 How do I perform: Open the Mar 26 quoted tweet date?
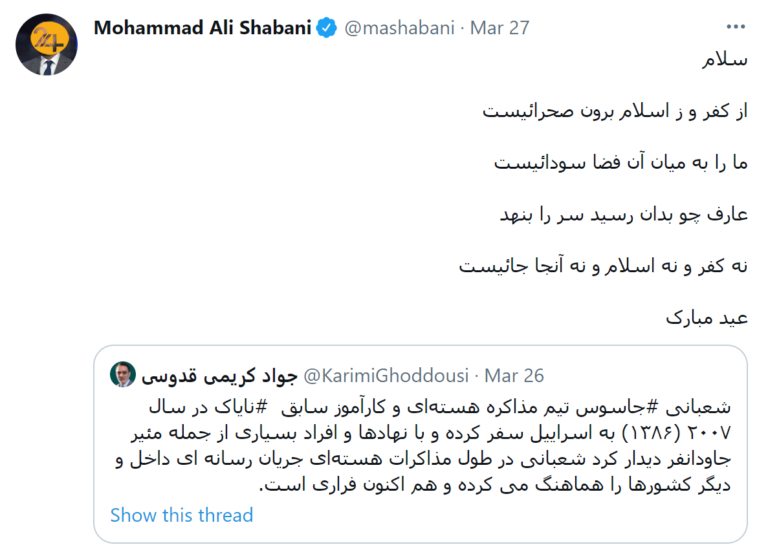(x=514, y=376)
